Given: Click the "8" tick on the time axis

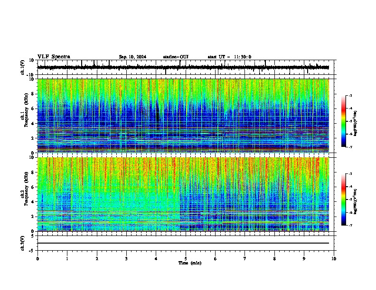Looking at the screenshot, I should (274, 259).
